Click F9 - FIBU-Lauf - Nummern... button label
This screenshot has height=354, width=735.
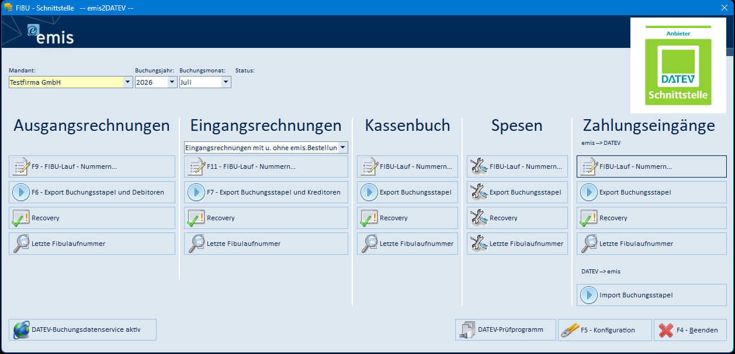pos(74,166)
